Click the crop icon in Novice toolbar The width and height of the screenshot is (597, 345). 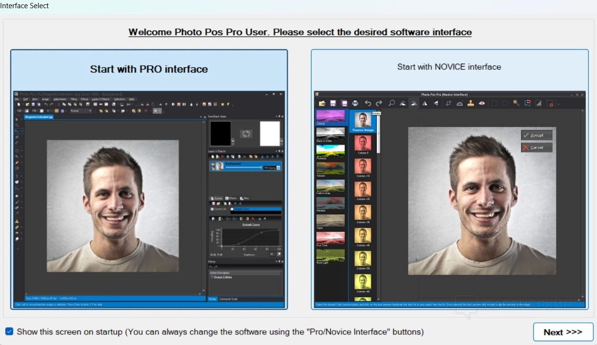click(x=448, y=103)
